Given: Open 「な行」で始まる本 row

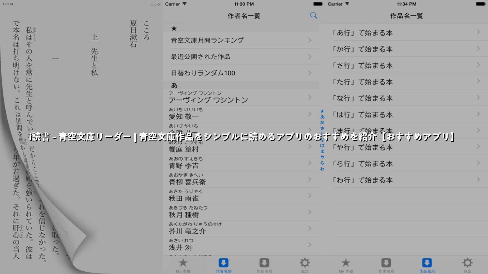Looking at the screenshot, I should tap(407, 98).
